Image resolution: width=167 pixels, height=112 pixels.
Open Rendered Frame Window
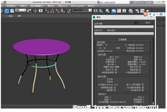[x=142, y=11]
